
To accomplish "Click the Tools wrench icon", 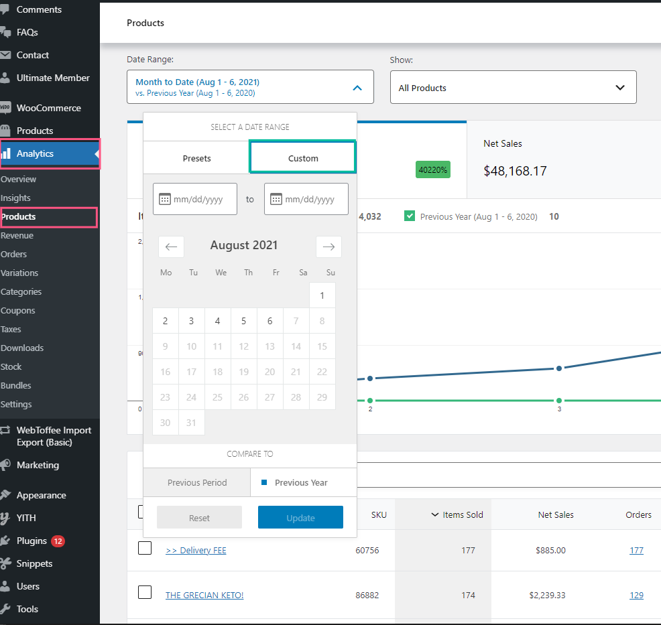I will click(5, 609).
